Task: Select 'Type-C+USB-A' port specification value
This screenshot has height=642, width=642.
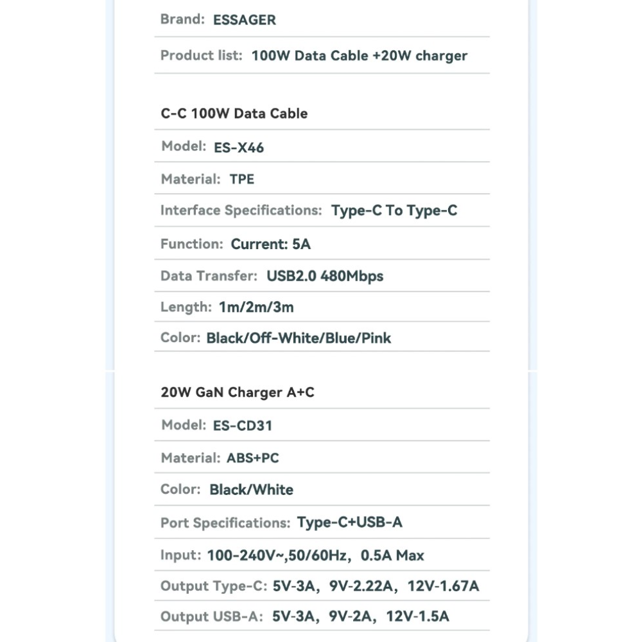Action: 350,523
